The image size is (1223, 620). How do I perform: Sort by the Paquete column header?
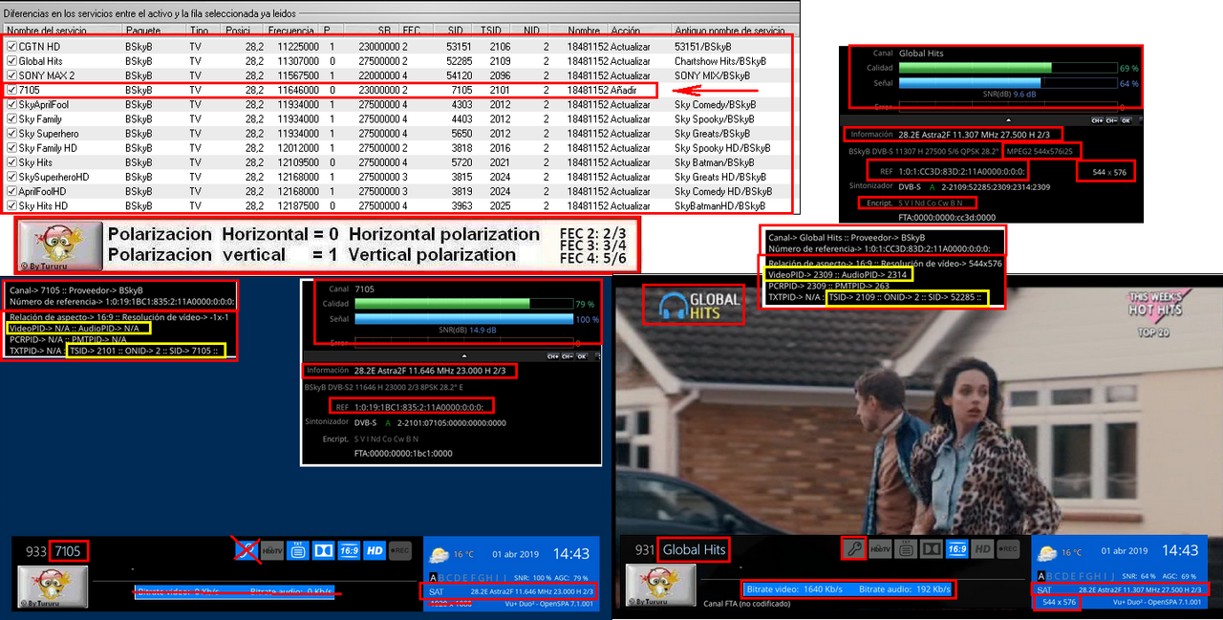click(154, 31)
